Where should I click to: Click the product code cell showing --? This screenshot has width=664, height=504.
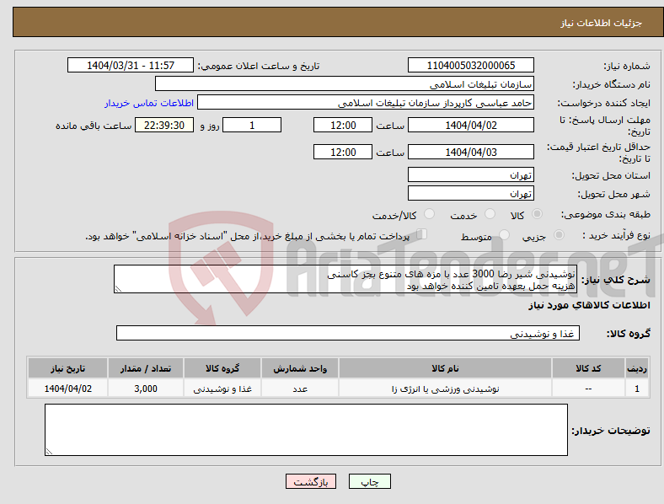click(x=588, y=389)
